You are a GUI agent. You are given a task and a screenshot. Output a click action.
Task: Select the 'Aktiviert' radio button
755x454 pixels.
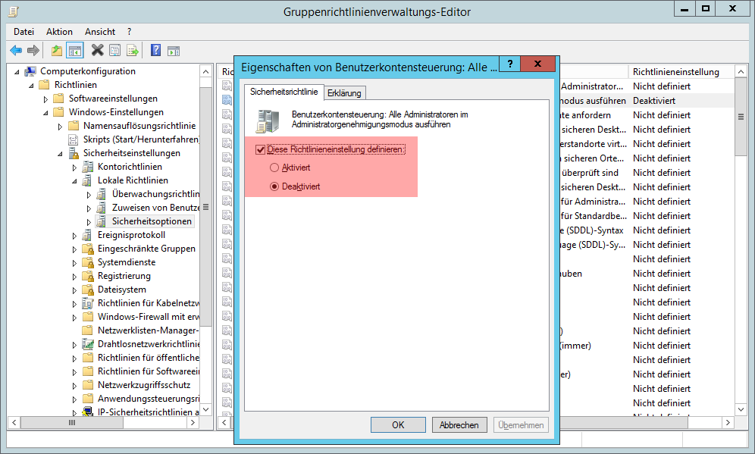274,168
